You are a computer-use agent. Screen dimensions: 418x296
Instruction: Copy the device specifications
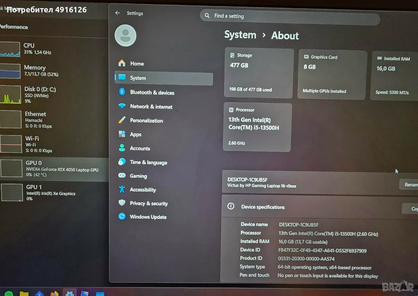coord(410,209)
